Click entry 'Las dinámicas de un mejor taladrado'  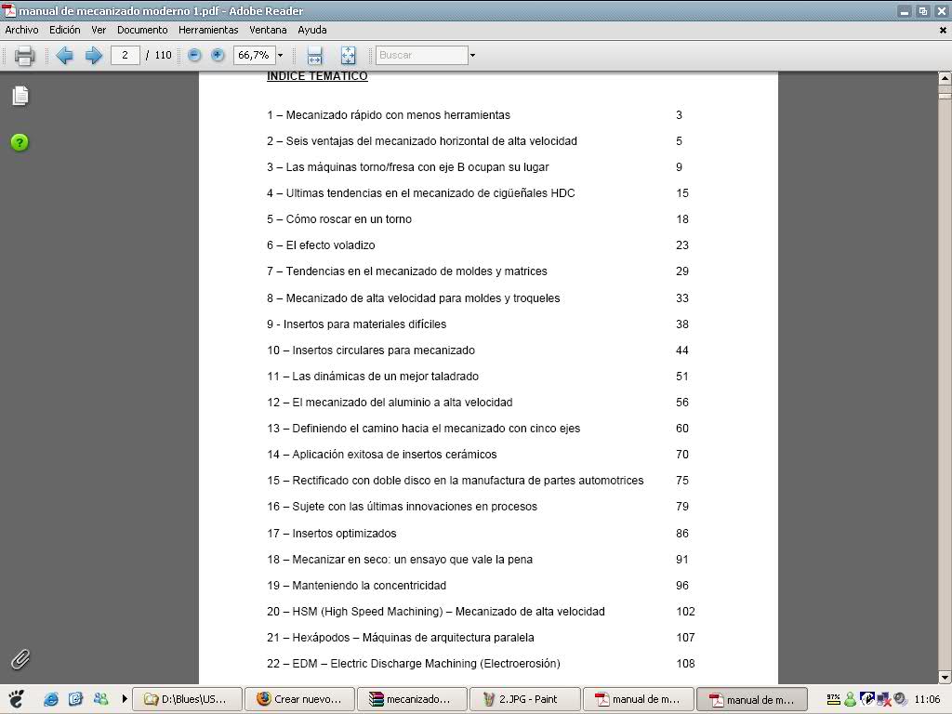click(386, 377)
